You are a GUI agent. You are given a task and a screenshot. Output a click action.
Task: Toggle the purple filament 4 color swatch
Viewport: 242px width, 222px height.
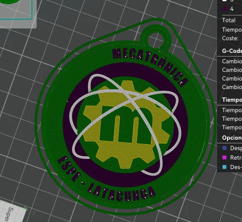224,9
